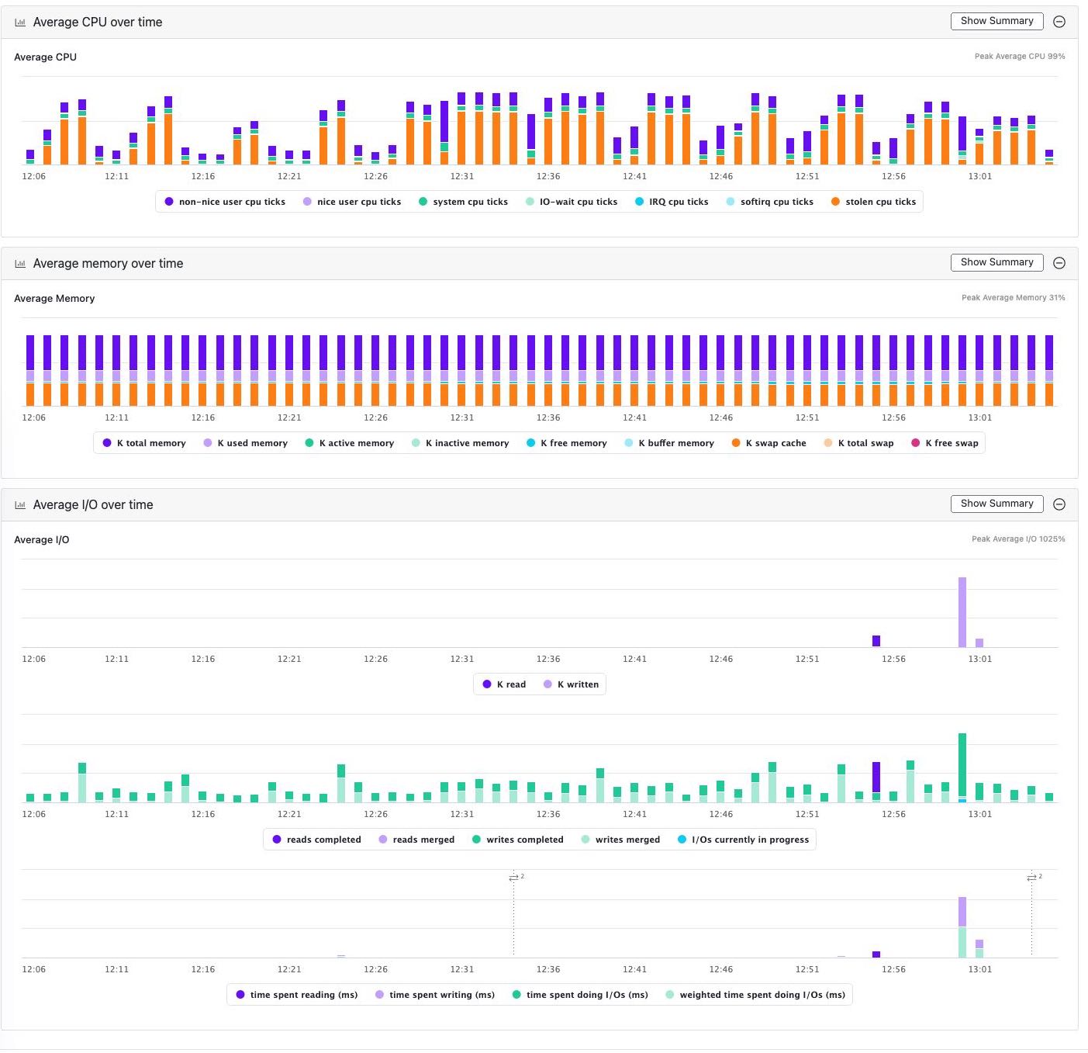Click the bar chart icon beside Average I/O over time
The height and width of the screenshot is (1053, 1088).
20,504
